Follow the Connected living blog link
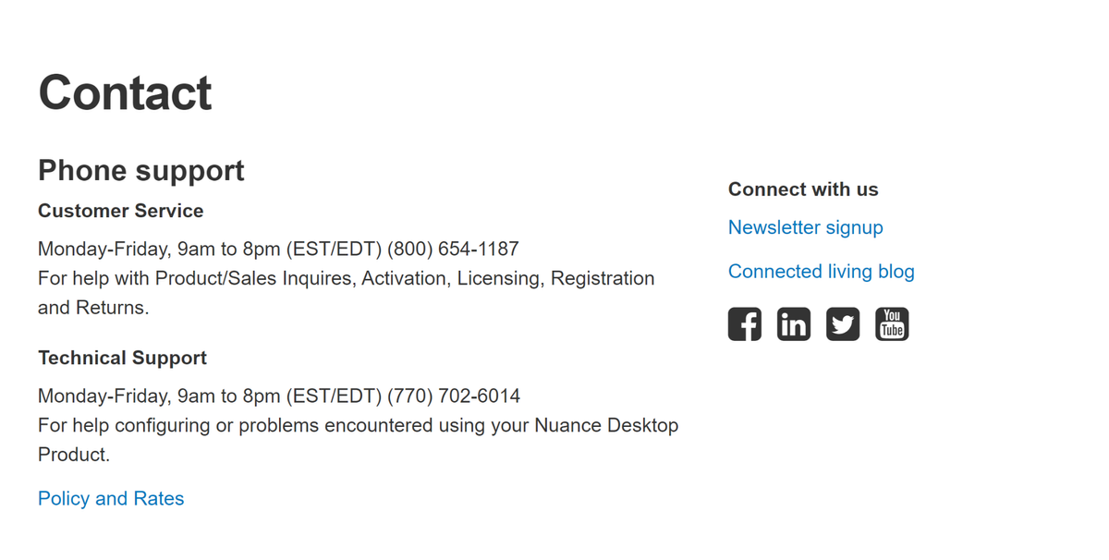 [x=822, y=272]
